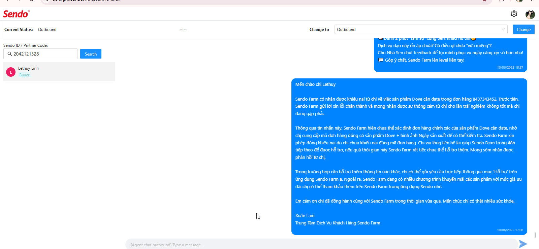Select the Lethuy Linh contact row
539x249 pixels.
click(59, 71)
